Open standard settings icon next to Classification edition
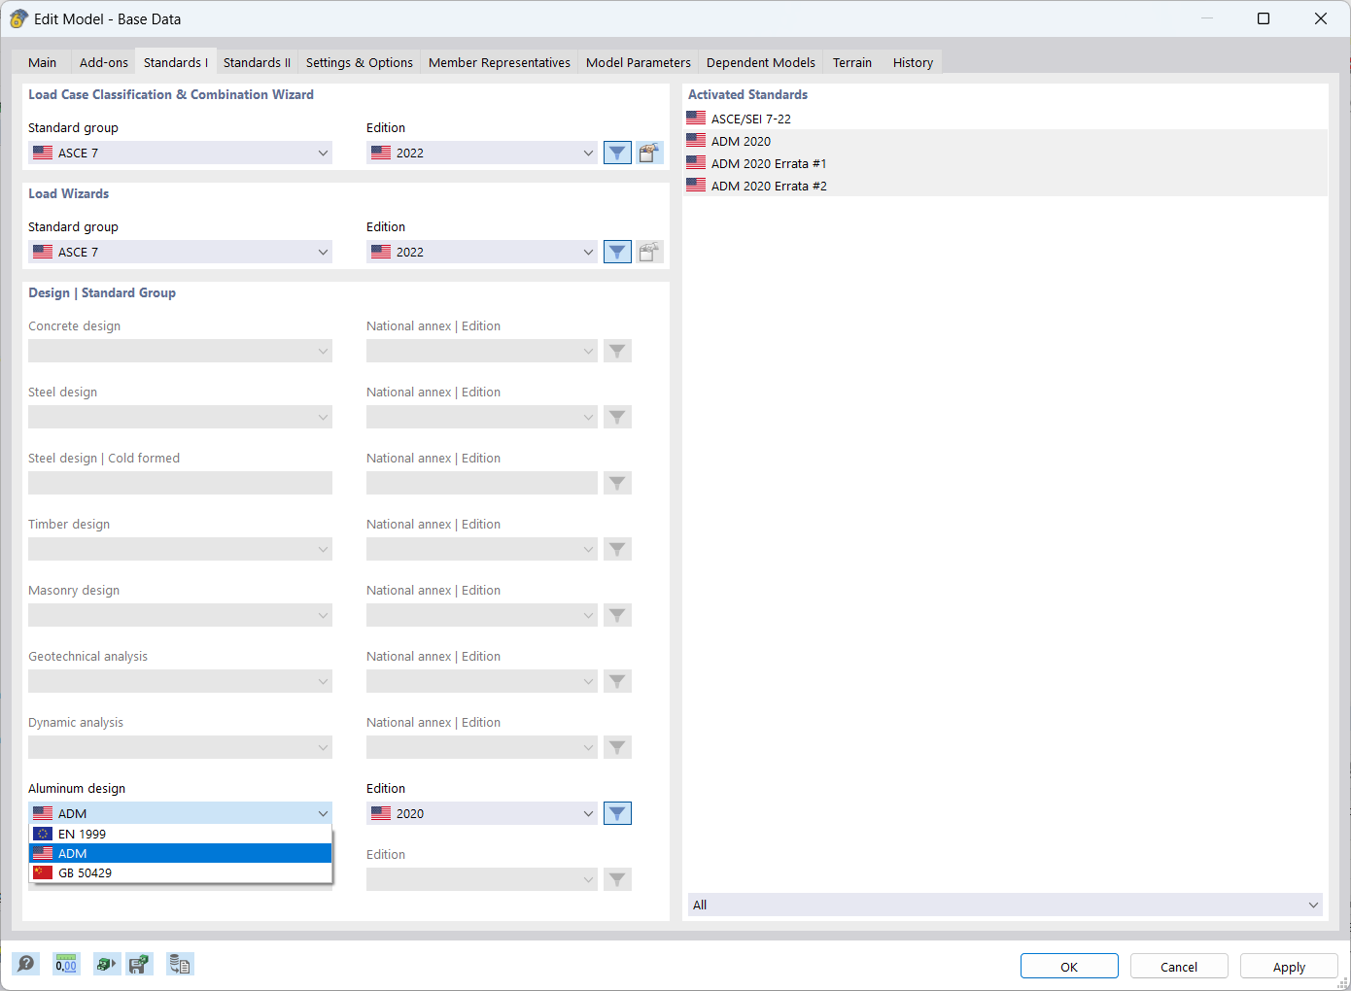This screenshot has width=1351, height=991. (649, 153)
